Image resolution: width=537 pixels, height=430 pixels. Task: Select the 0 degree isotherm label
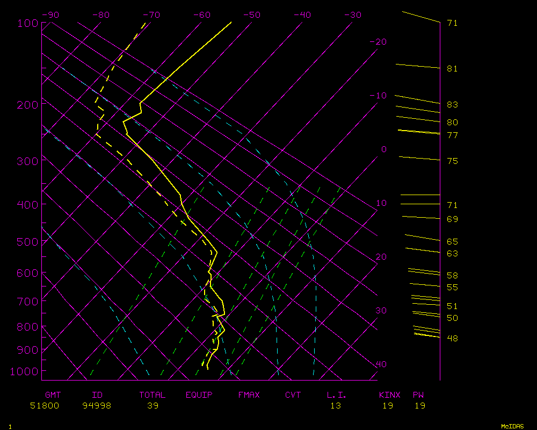click(383, 149)
